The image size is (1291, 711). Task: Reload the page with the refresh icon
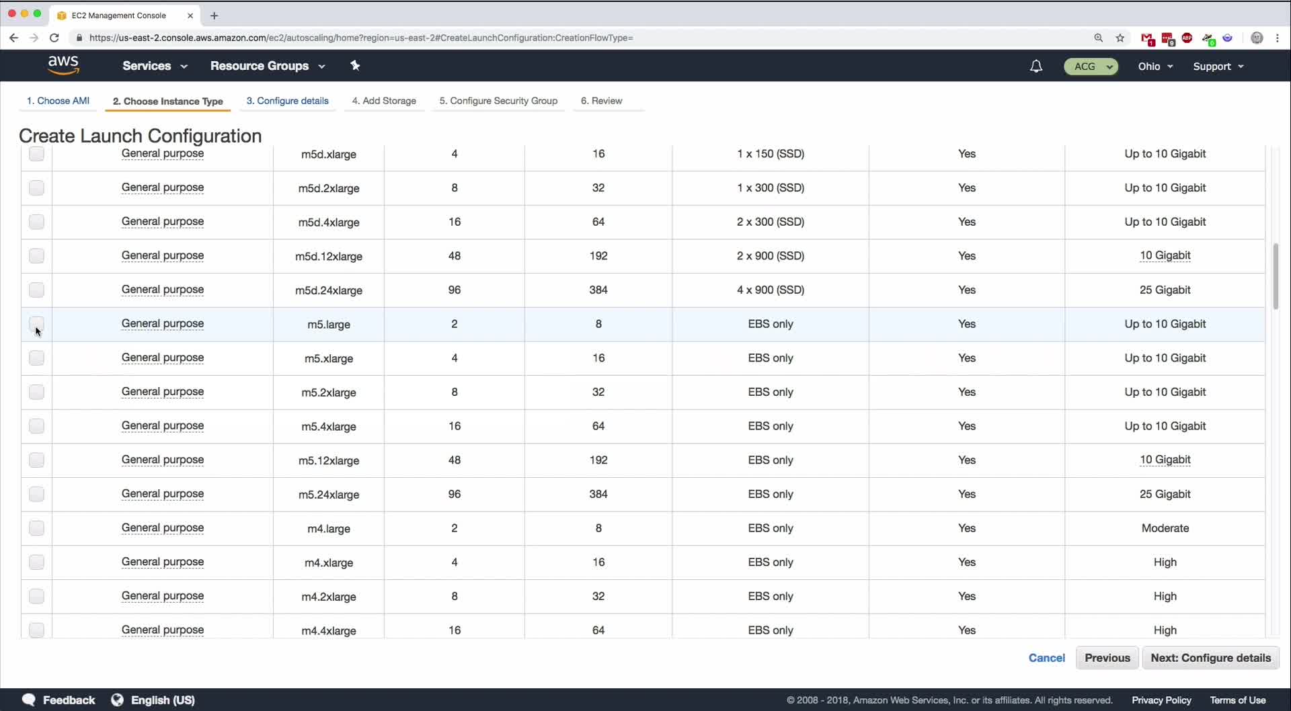54,38
